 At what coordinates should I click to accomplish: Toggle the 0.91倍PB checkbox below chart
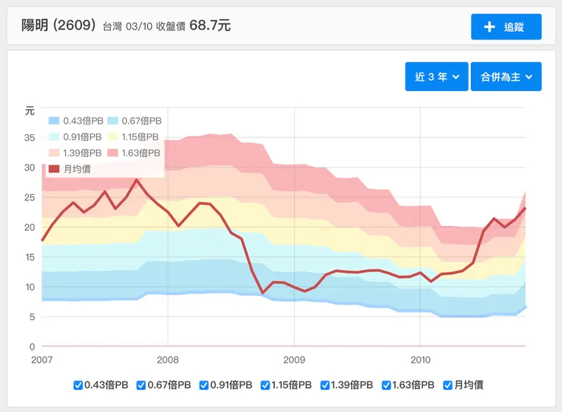tap(204, 385)
